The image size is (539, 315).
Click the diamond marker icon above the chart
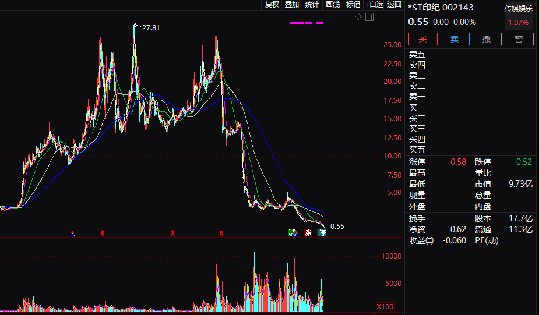tap(358, 17)
